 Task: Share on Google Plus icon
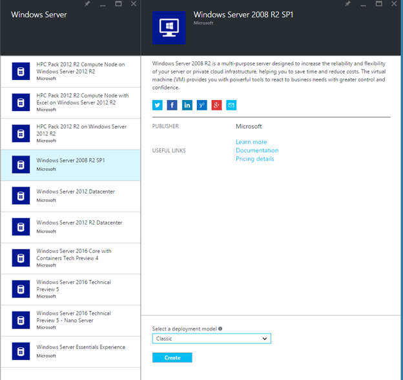click(x=216, y=105)
